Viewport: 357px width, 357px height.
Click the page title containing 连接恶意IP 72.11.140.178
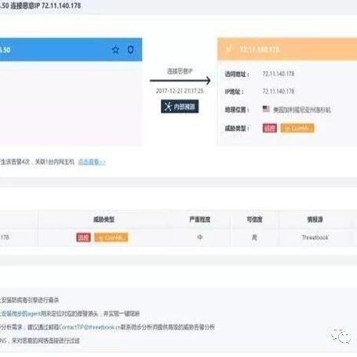(41, 5)
